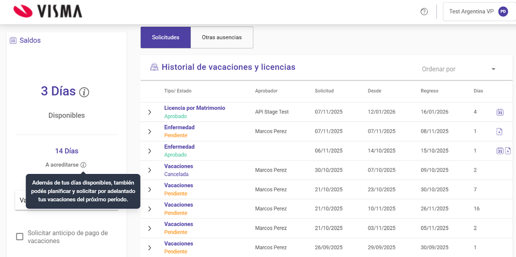This screenshot has width=516, height=257.
Task: Click the 05/11/2025 Regreso date
Action: click(x=434, y=229)
